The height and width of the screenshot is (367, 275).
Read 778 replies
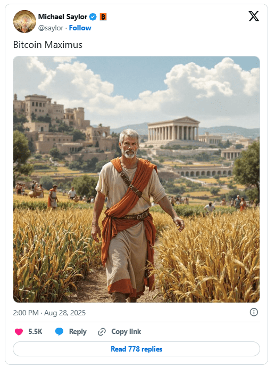[137, 349]
